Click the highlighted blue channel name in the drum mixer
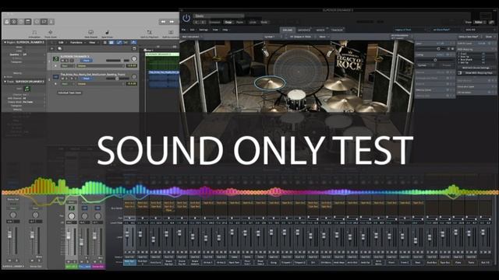The image size is (499, 280). [129, 262]
